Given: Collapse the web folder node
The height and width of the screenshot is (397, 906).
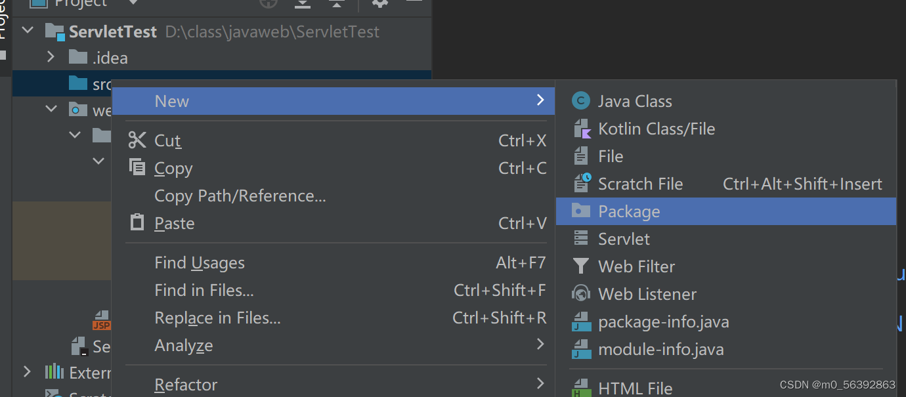Looking at the screenshot, I should (52, 109).
